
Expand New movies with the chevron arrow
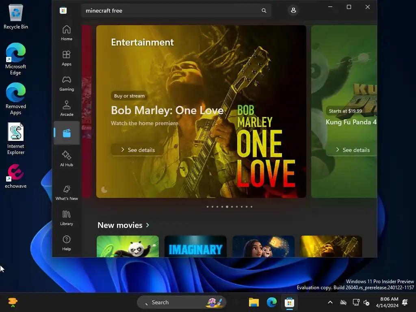pos(147,225)
